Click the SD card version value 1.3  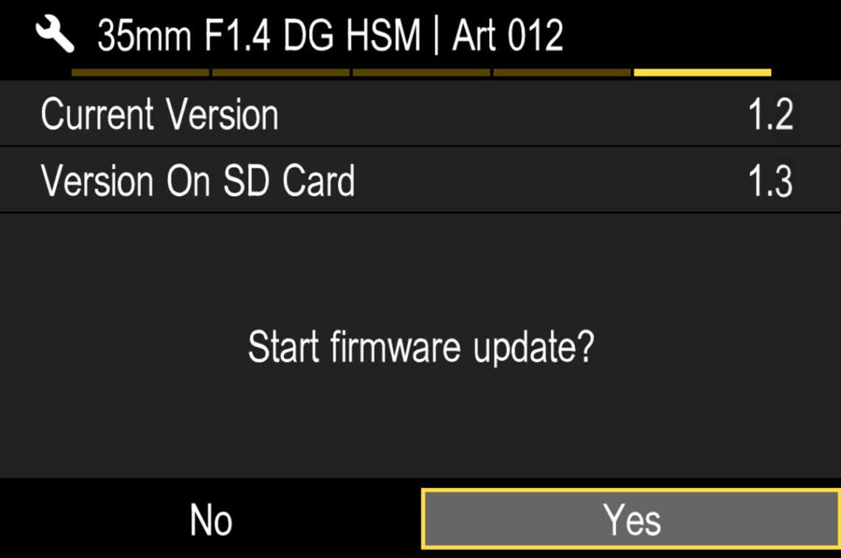tap(770, 181)
